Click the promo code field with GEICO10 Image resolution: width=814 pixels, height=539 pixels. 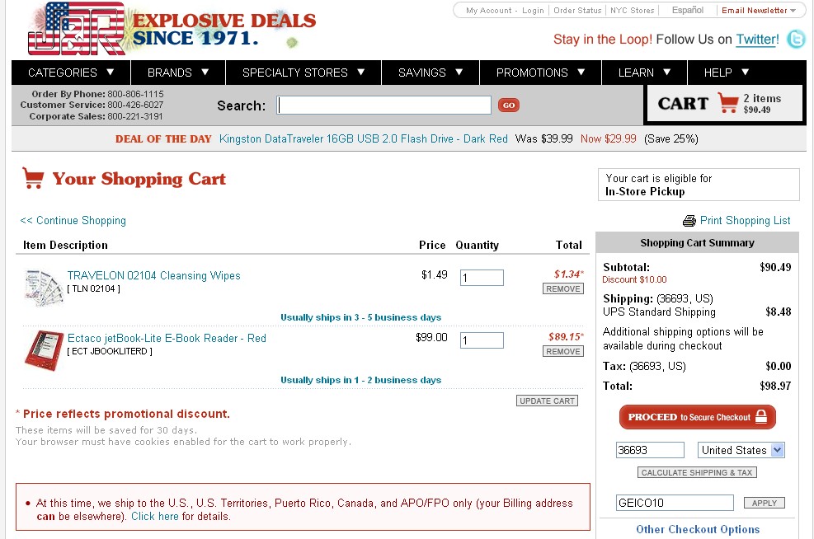click(x=675, y=503)
